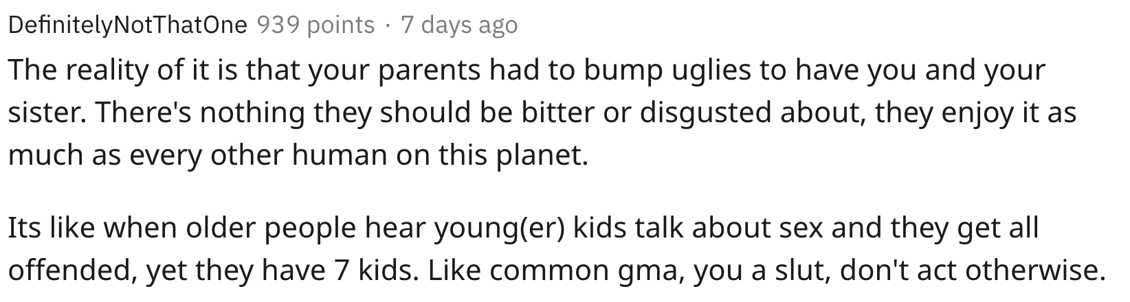Open the DefinitelyNotThatOne user profile link
1130x302 pixels.
[128, 25]
